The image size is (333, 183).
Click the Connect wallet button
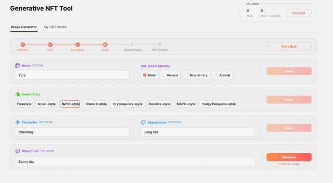coord(299,13)
